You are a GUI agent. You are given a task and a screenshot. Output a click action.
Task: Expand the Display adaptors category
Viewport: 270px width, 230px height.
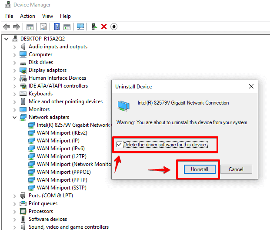15,71
